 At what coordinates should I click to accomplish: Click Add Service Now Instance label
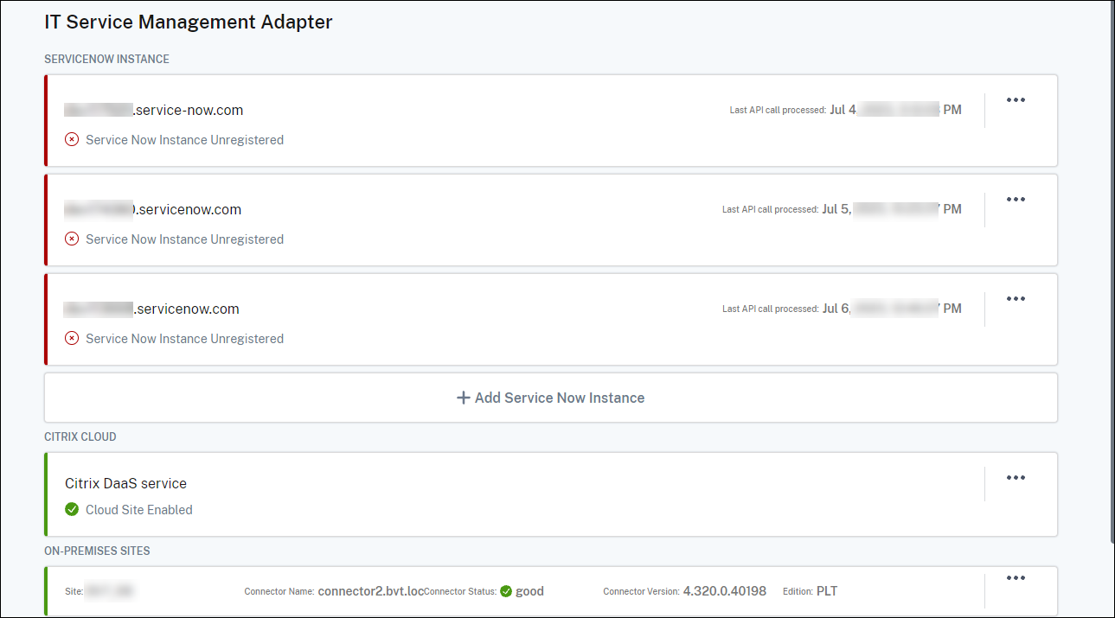point(560,398)
